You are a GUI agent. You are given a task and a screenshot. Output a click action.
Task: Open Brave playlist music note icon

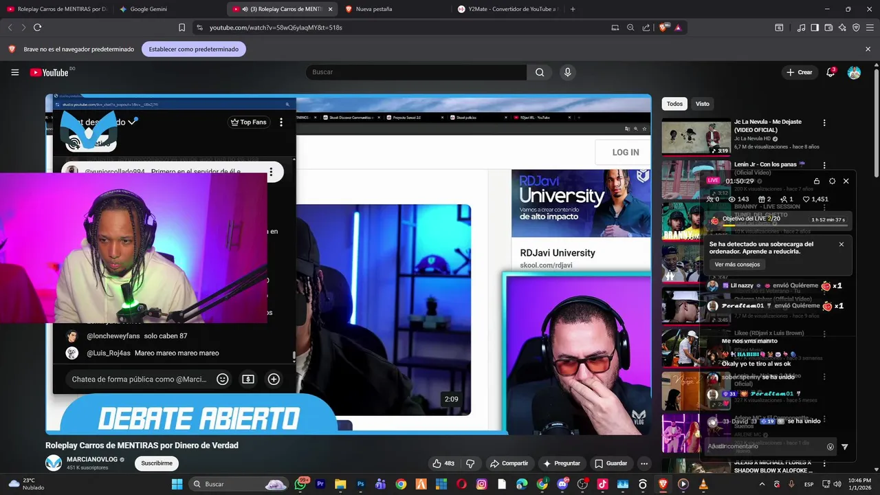pos(801,27)
